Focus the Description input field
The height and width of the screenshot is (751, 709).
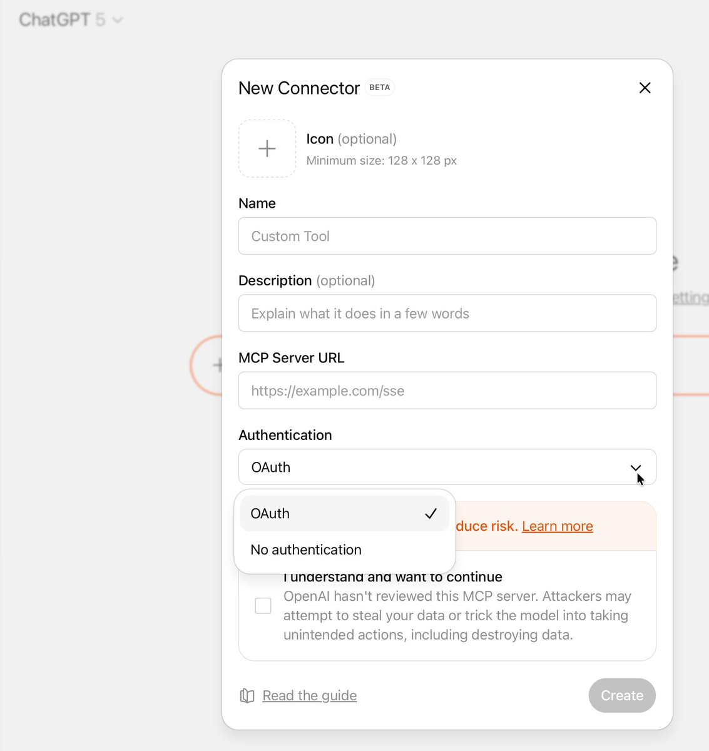click(x=447, y=313)
